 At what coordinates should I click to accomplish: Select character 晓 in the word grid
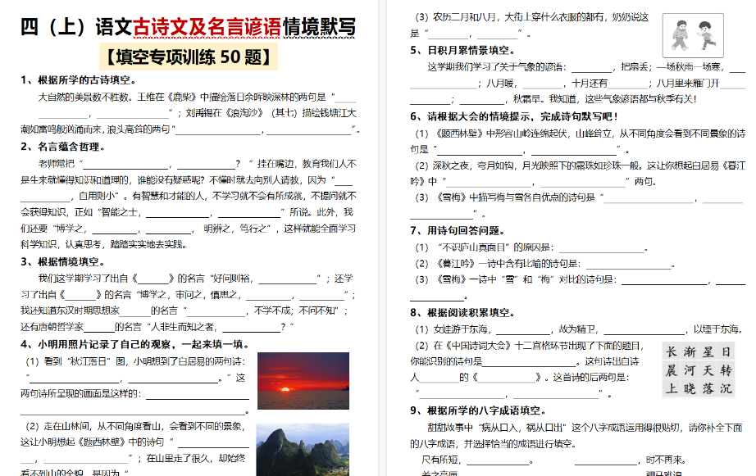click(x=690, y=388)
